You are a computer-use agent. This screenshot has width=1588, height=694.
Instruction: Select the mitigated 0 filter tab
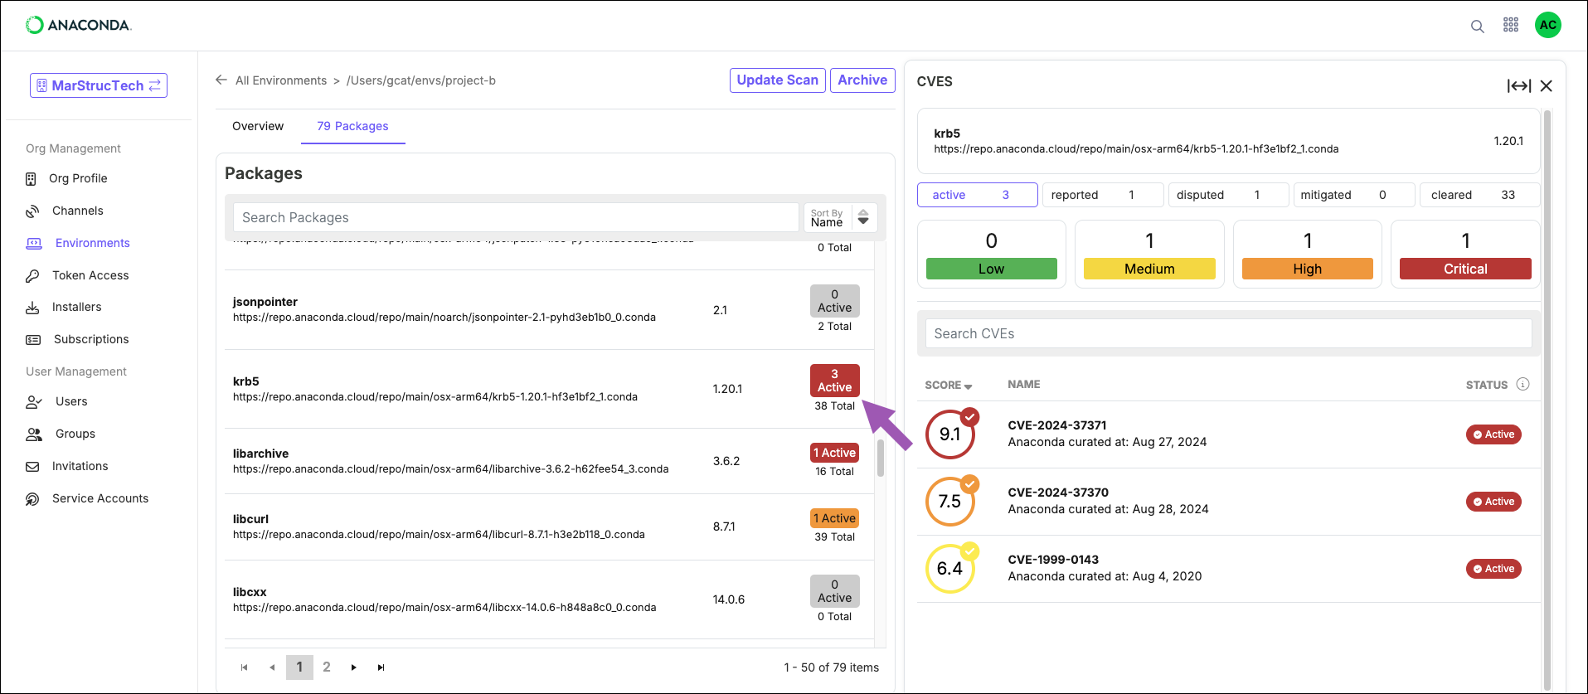pos(1354,195)
